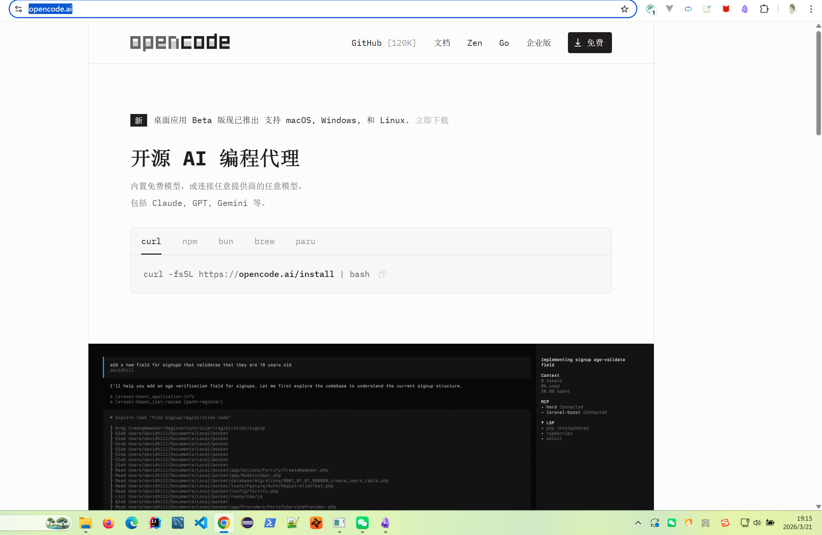Select the paru install tab
822x535 pixels.
tap(305, 241)
